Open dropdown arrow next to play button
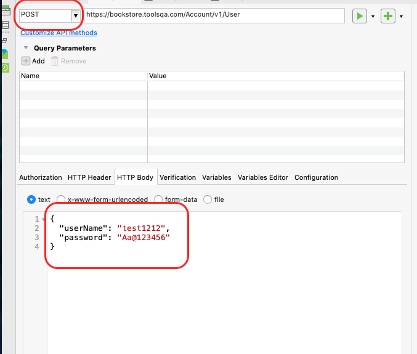This screenshot has width=417, height=354. point(373,17)
